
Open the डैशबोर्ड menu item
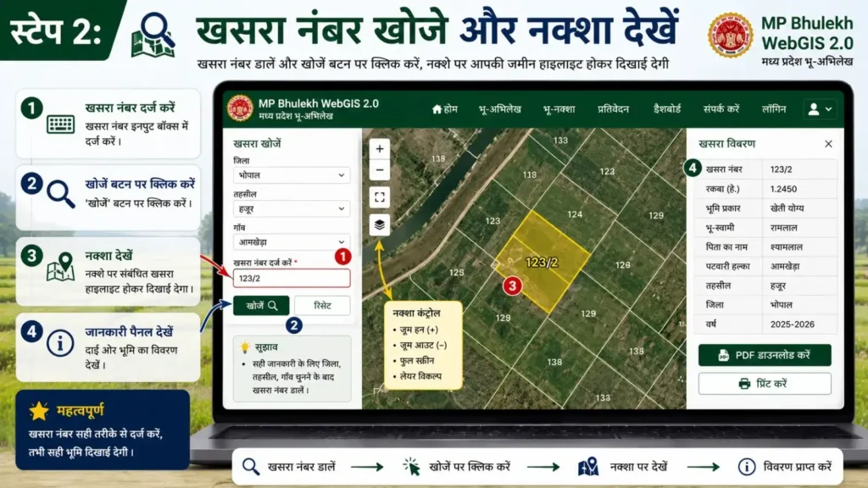point(667,109)
